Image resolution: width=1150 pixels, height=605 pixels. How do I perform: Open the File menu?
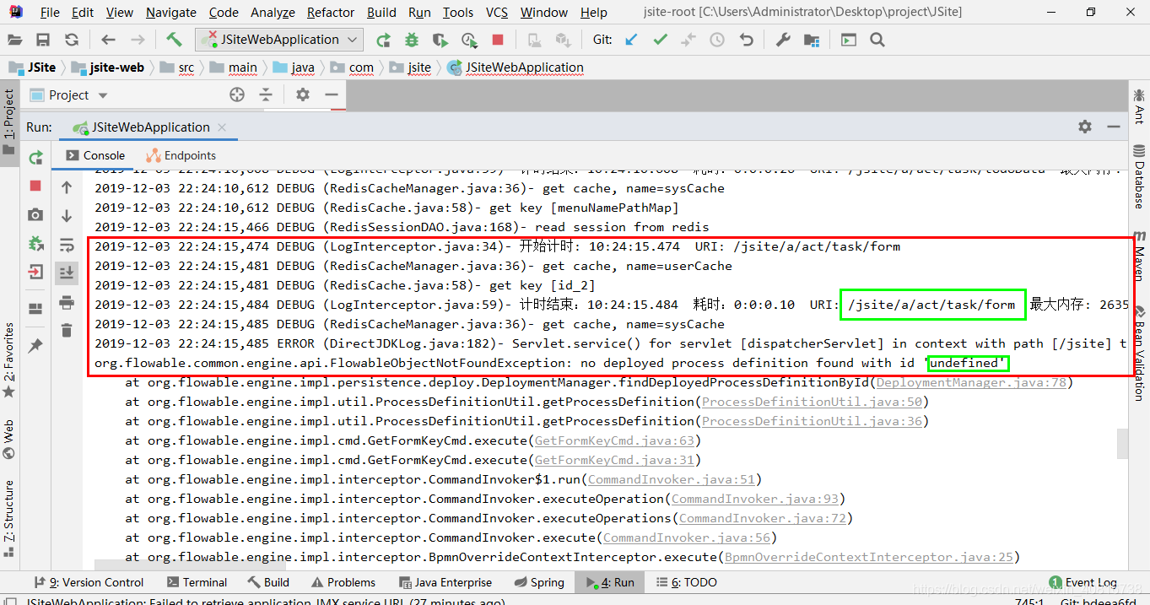click(50, 13)
